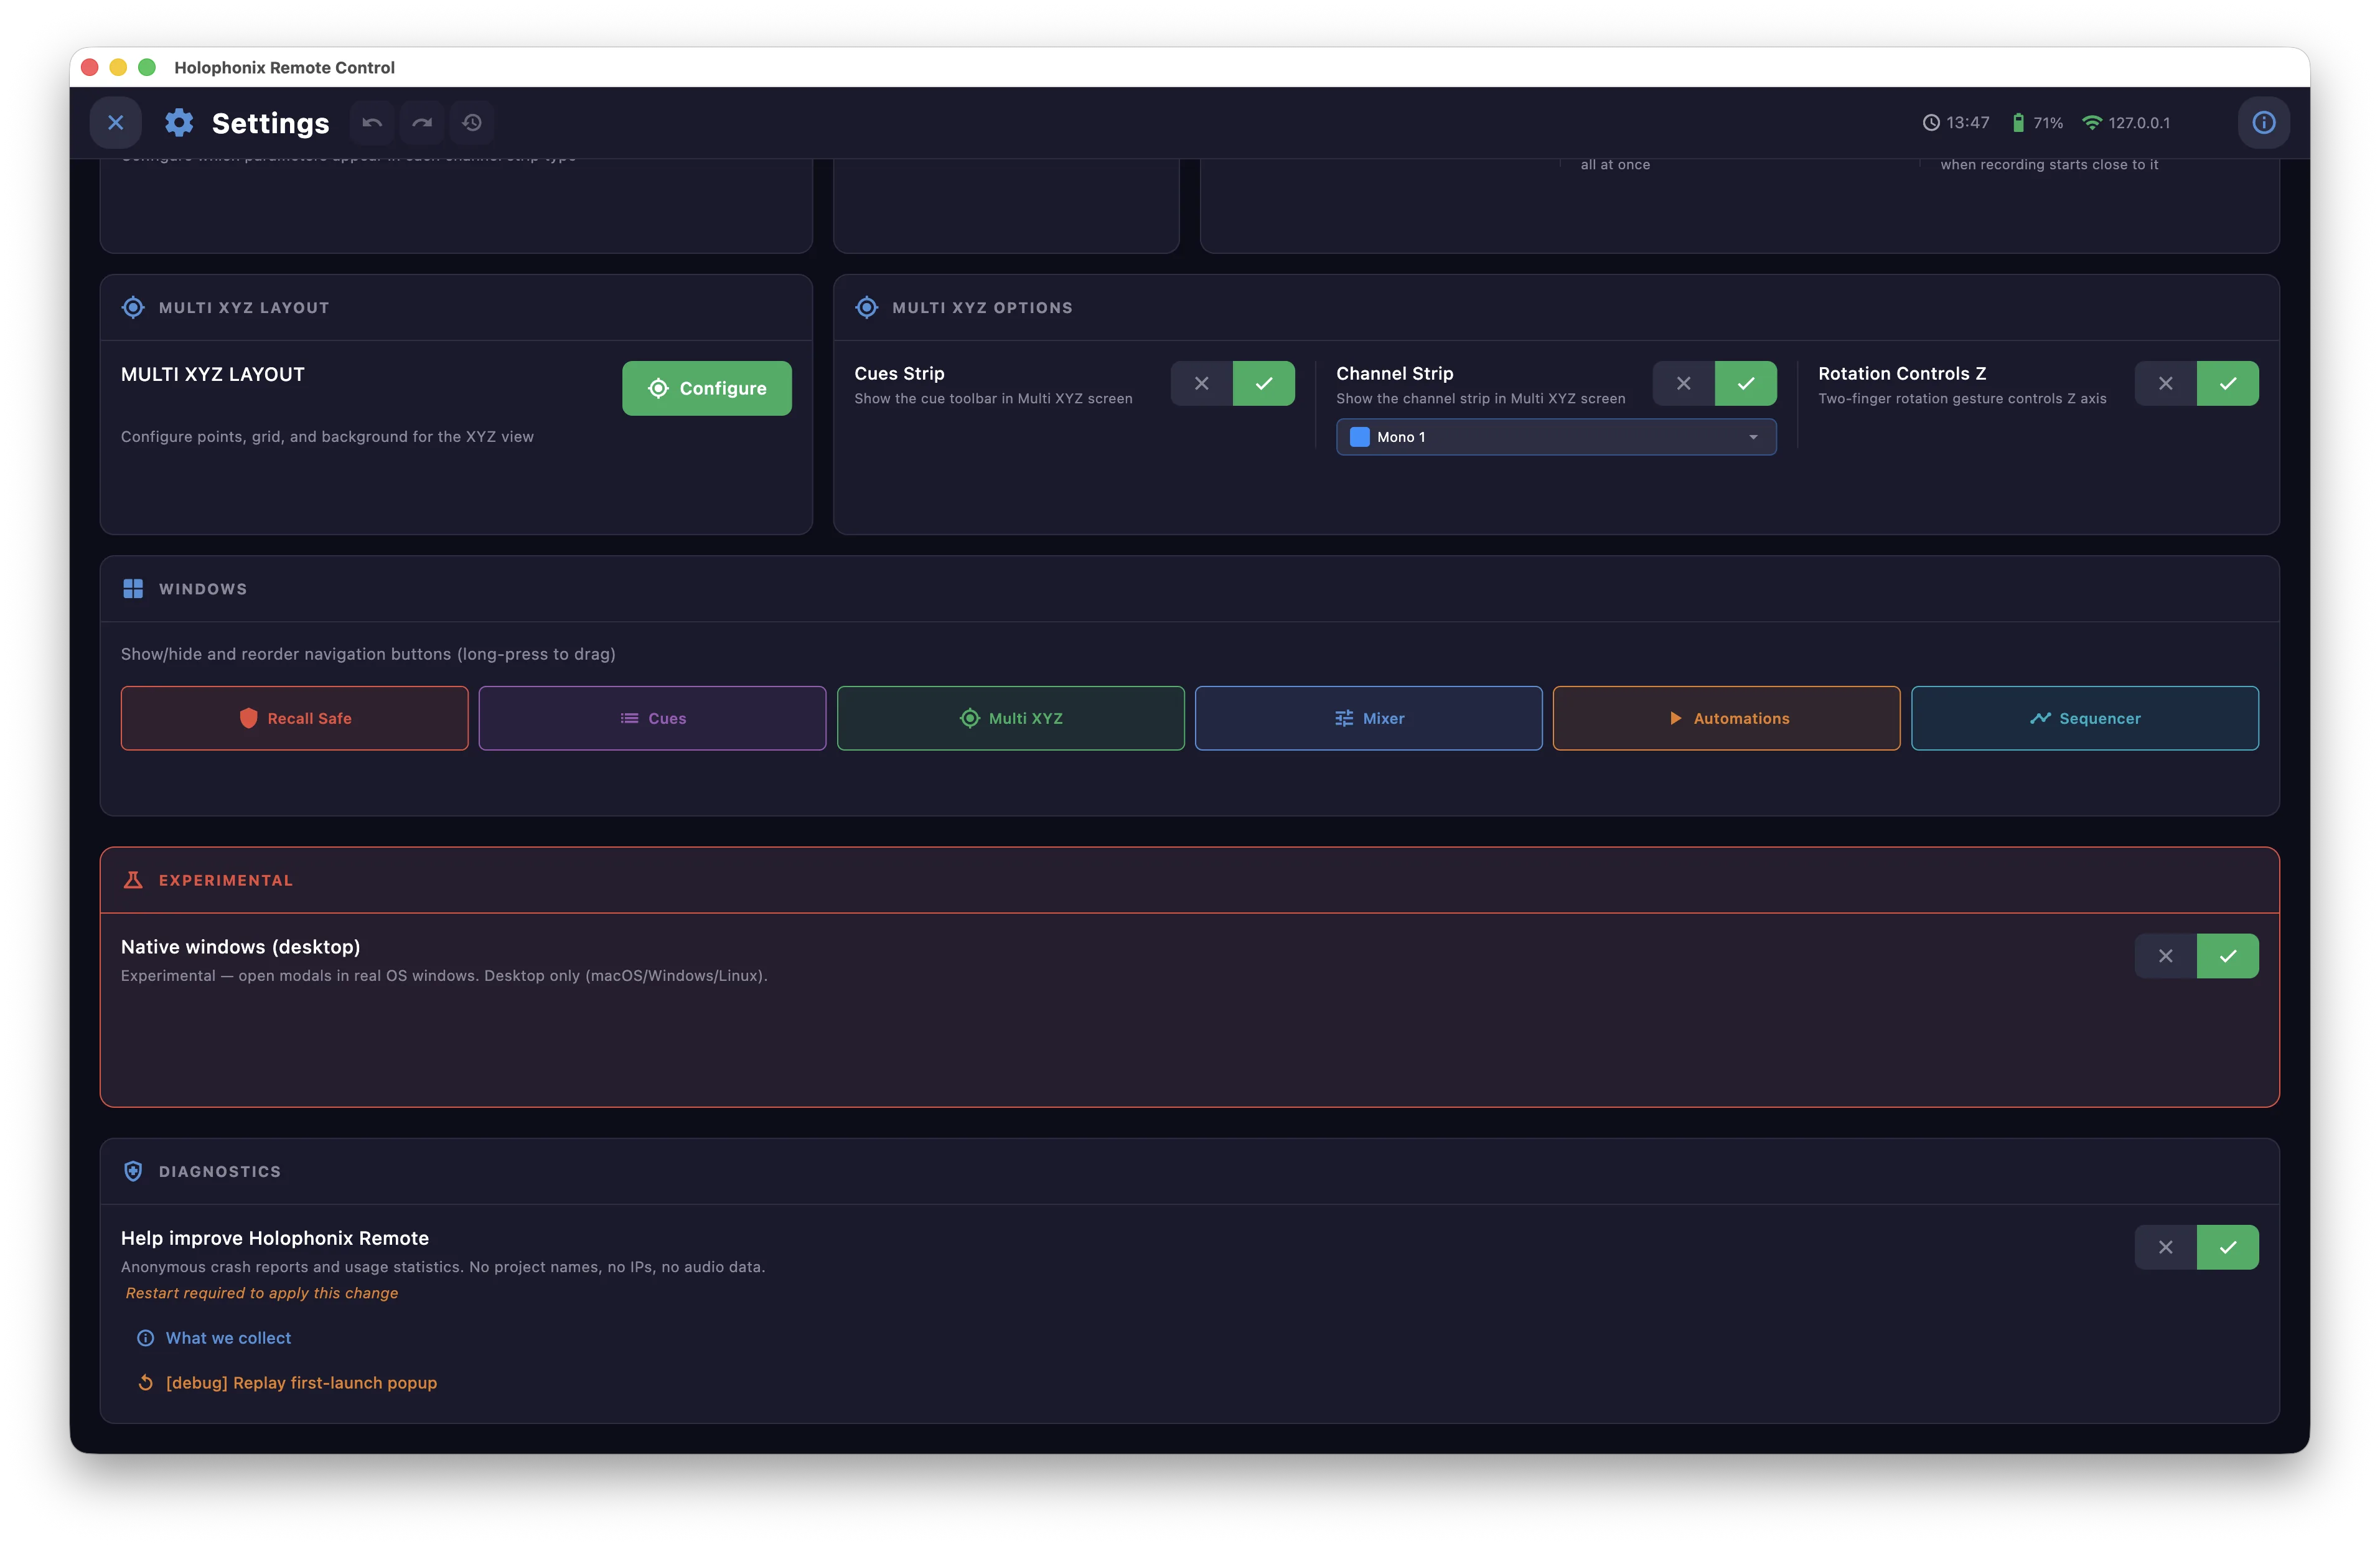Enable Native windows with check toggle
Screen dimensions: 2380x1546
pos(2227,956)
